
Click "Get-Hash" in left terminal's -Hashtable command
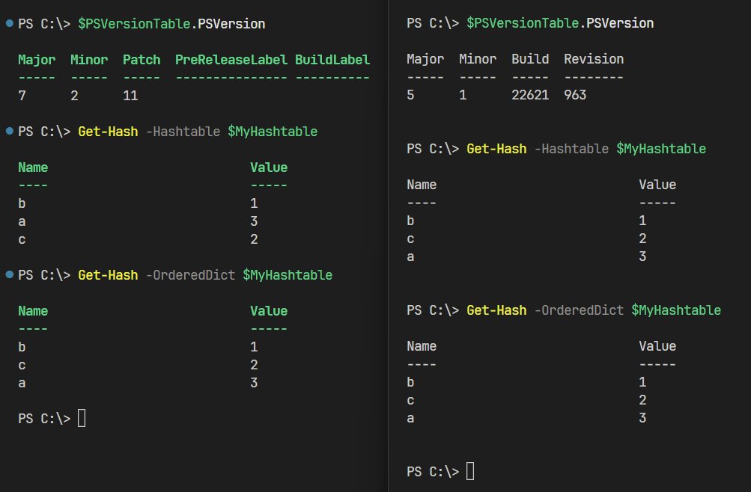(x=108, y=132)
